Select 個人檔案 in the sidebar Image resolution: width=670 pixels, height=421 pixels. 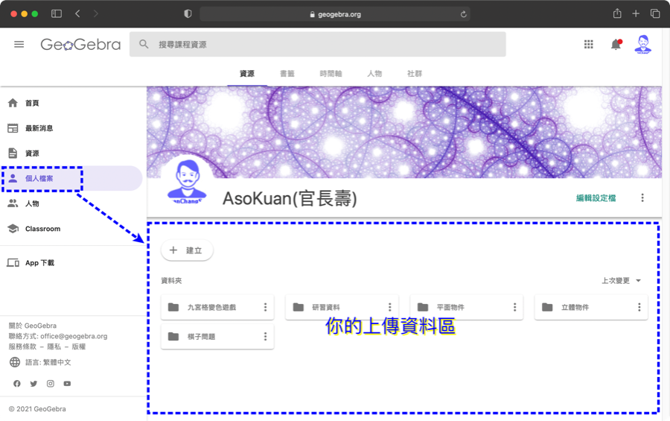pos(71,178)
